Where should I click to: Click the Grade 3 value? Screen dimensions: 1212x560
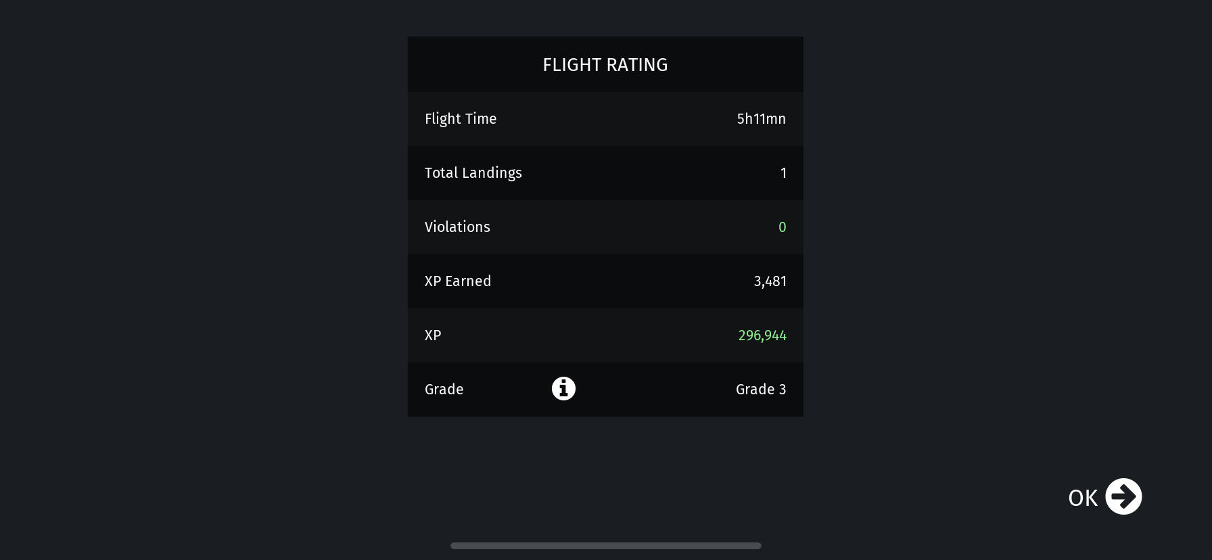(761, 390)
